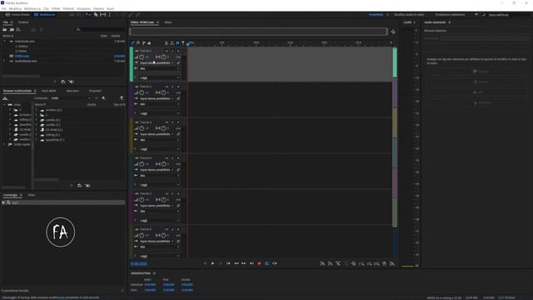Click the Fast Forward transport button
This screenshot has width=533, height=300.
[x=244, y=263]
